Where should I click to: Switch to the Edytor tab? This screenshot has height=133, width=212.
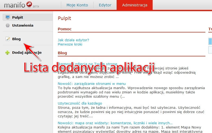click(105, 5)
